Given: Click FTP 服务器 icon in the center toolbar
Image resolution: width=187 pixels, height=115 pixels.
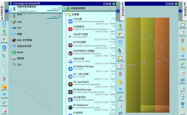Looking at the screenshot, I should pos(120,98).
